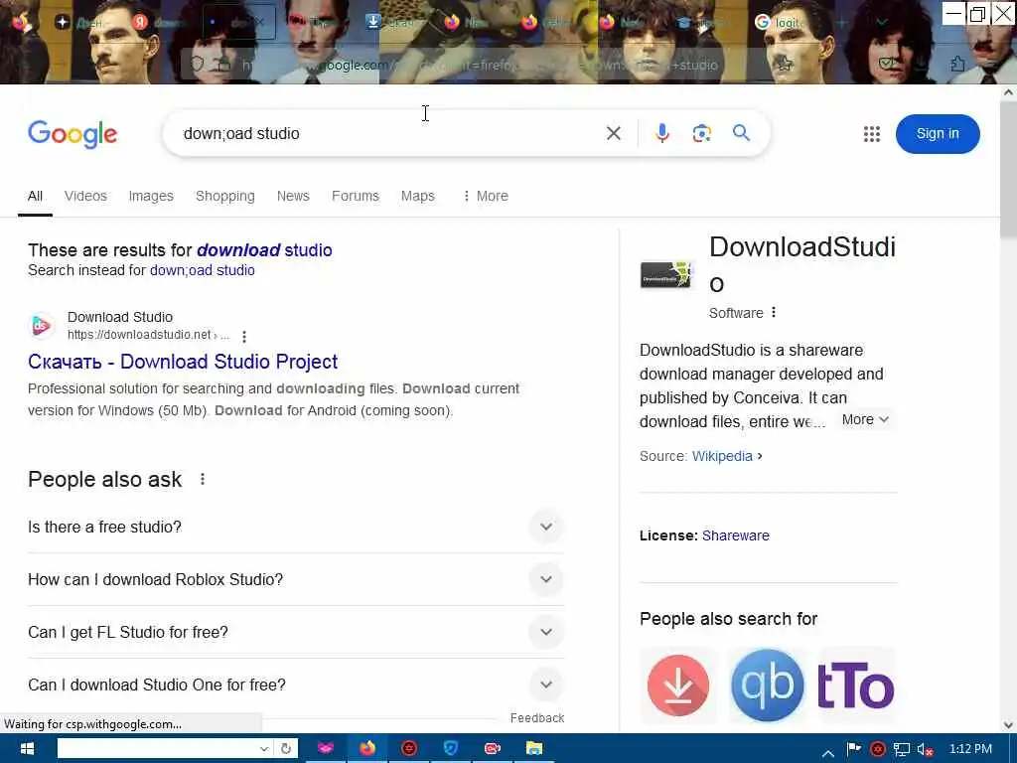Open the purple 'tTo' app thumbnail
This screenshot has height=763, width=1017.
[x=857, y=686]
